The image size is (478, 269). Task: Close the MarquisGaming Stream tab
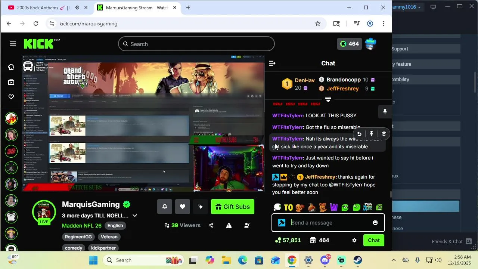coord(174,7)
